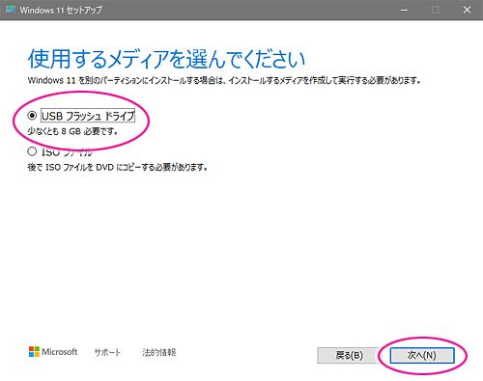Click the description starting with Windows 11 を別のパーティション
The width and height of the screenshot is (483, 381).
click(224, 80)
